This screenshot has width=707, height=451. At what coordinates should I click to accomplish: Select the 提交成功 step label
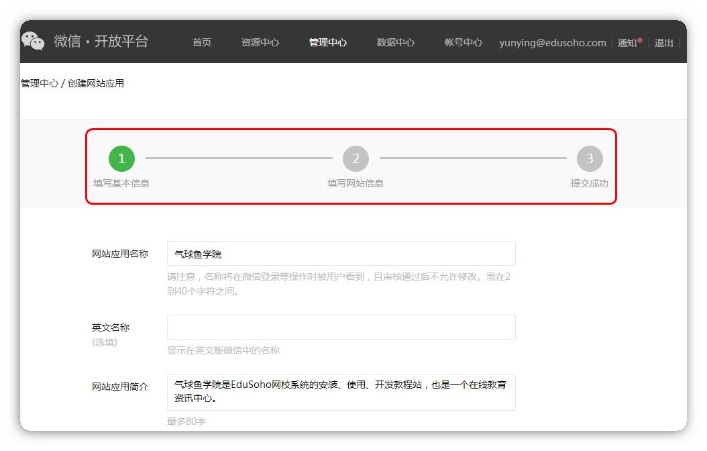coord(590,183)
